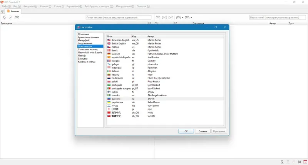The width and height of the screenshot is (308, 165).
Task: Focus the article search field
Action: click(278, 18)
